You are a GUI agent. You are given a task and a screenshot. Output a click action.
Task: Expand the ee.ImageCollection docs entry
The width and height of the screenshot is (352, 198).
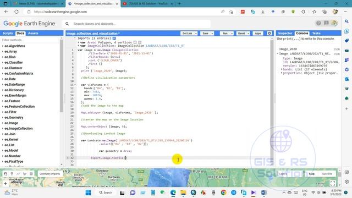tap(2, 129)
